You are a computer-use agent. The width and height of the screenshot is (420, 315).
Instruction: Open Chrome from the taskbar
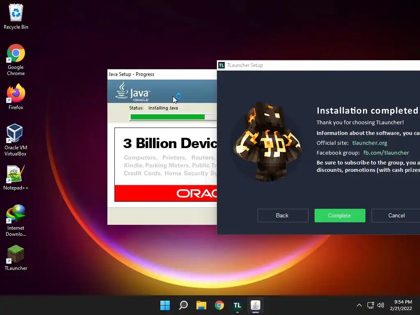pos(219,305)
